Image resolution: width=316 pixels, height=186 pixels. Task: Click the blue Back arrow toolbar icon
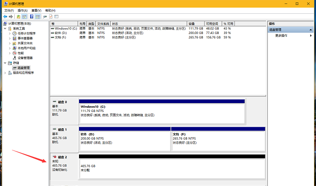point(5,16)
